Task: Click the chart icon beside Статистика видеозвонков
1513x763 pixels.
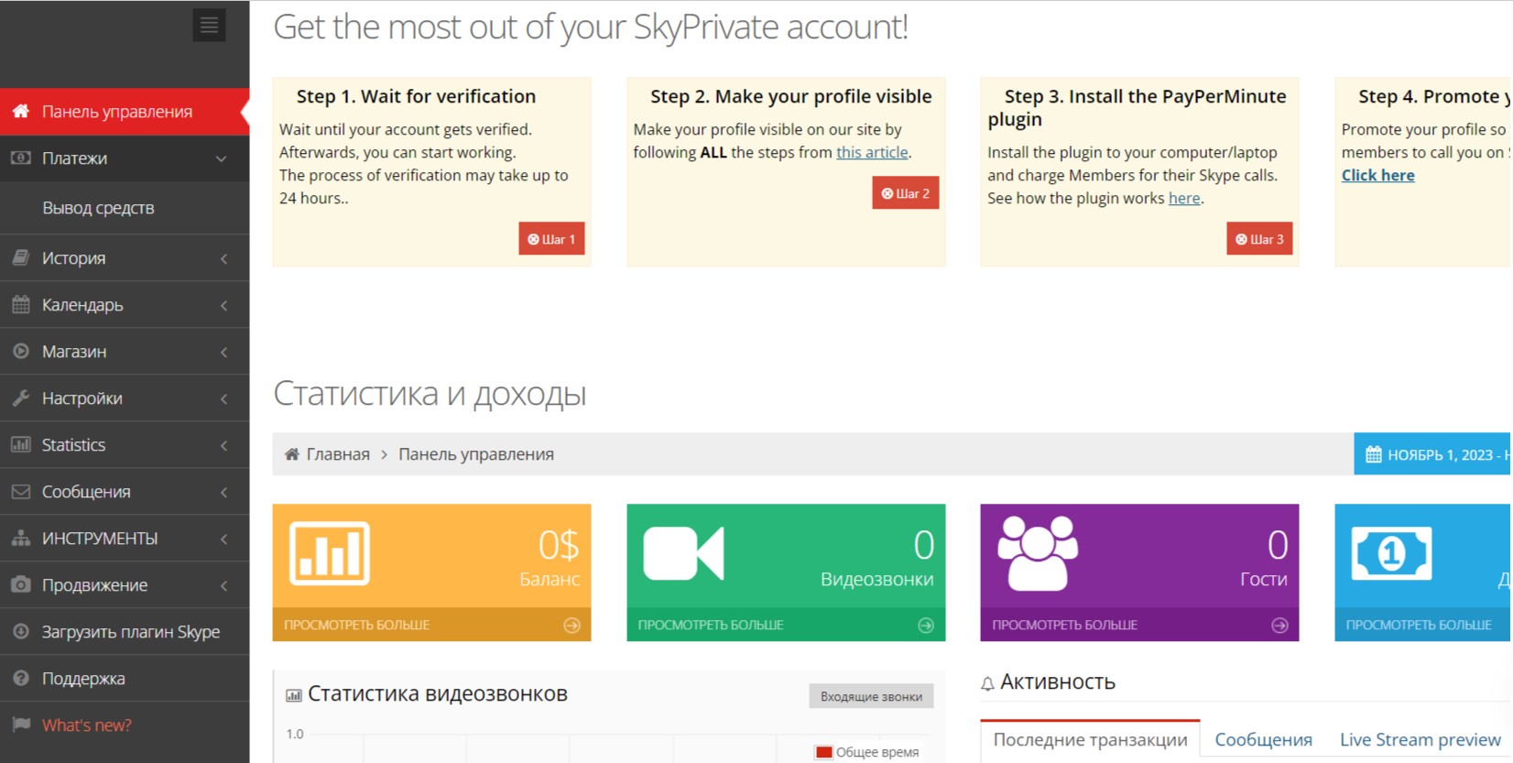Action: coord(294,695)
